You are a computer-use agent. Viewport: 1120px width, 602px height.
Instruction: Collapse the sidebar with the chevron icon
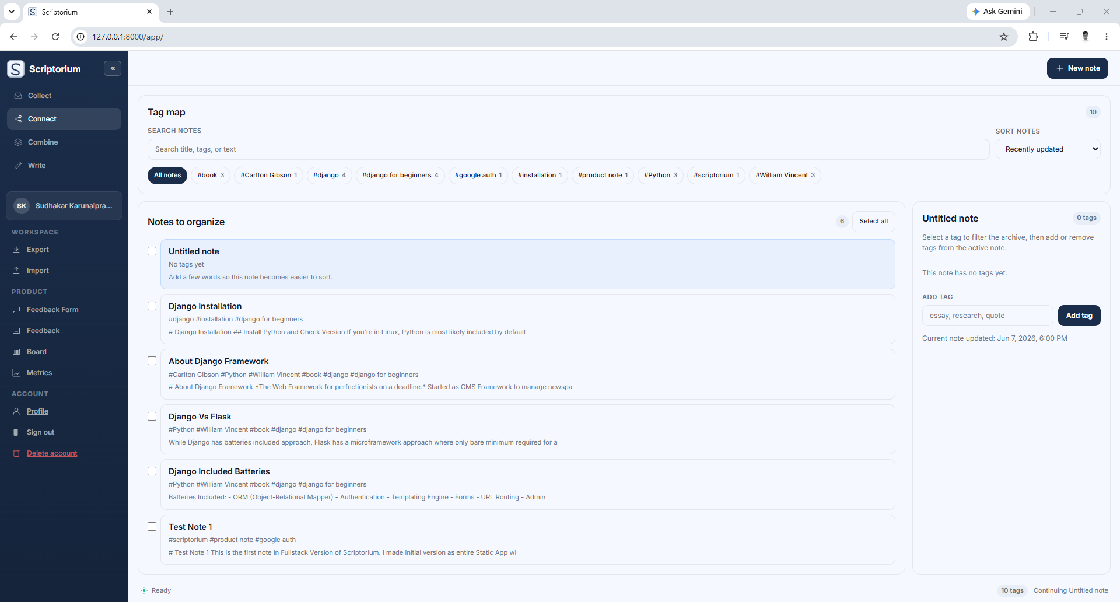(x=113, y=68)
